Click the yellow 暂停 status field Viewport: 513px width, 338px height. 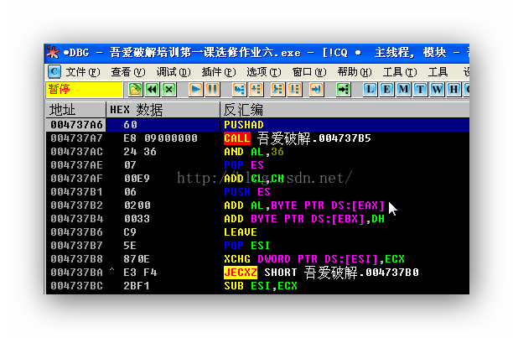[85, 90]
